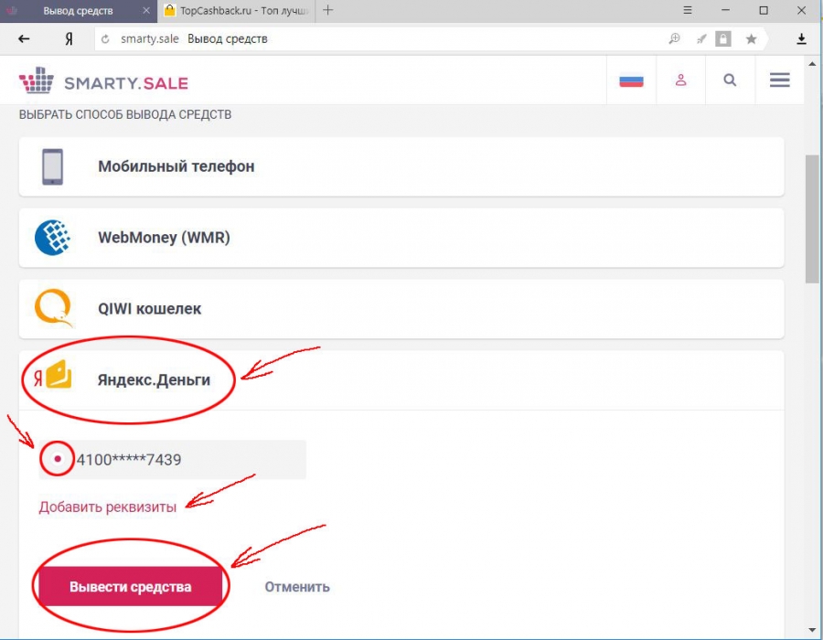The width and height of the screenshot is (823, 640).
Task: Click the page vertical scrollbar thumb
Action: pos(812,219)
